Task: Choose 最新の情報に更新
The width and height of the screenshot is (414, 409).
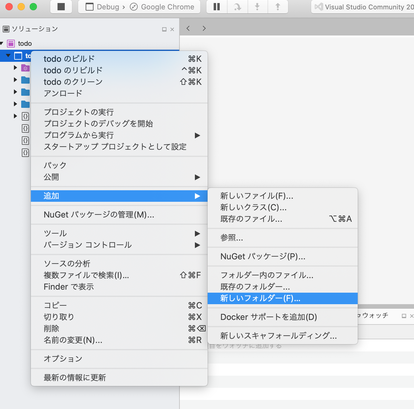Action: (x=119, y=377)
